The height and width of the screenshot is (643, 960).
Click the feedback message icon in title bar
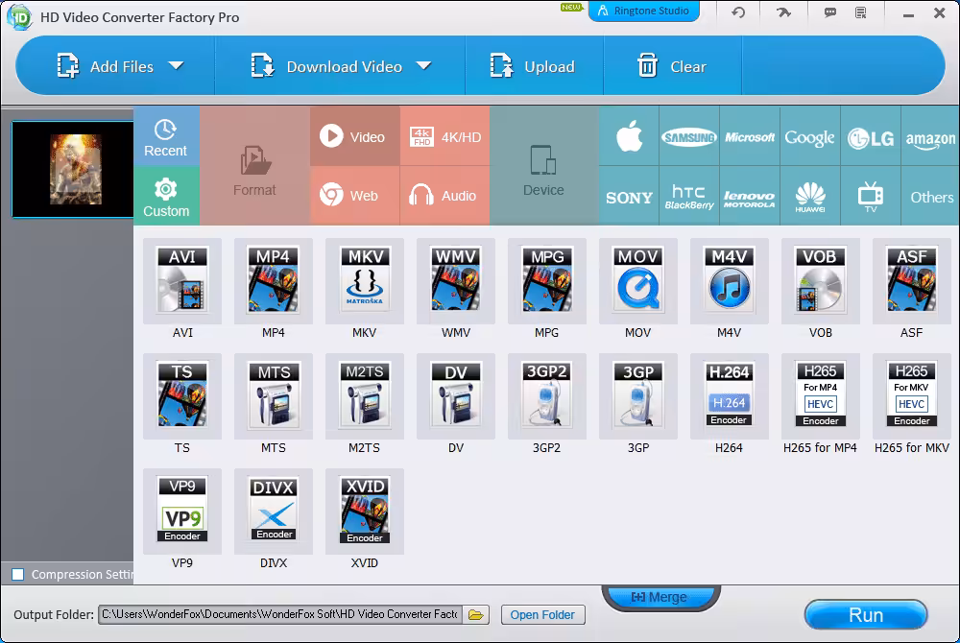click(x=831, y=12)
